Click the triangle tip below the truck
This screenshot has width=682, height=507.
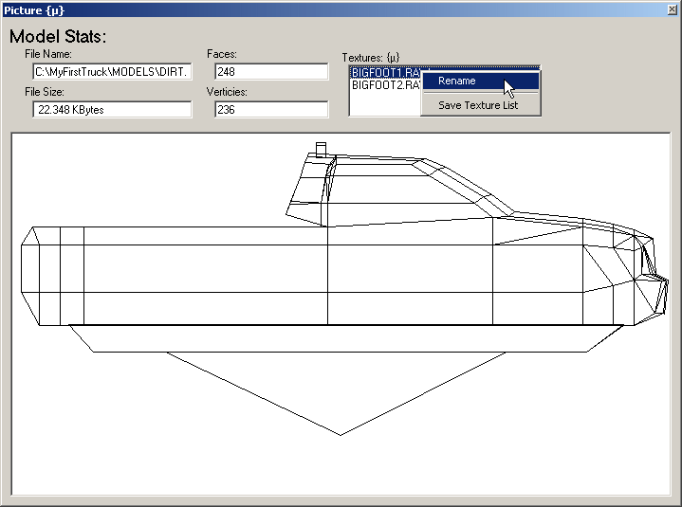341,433
